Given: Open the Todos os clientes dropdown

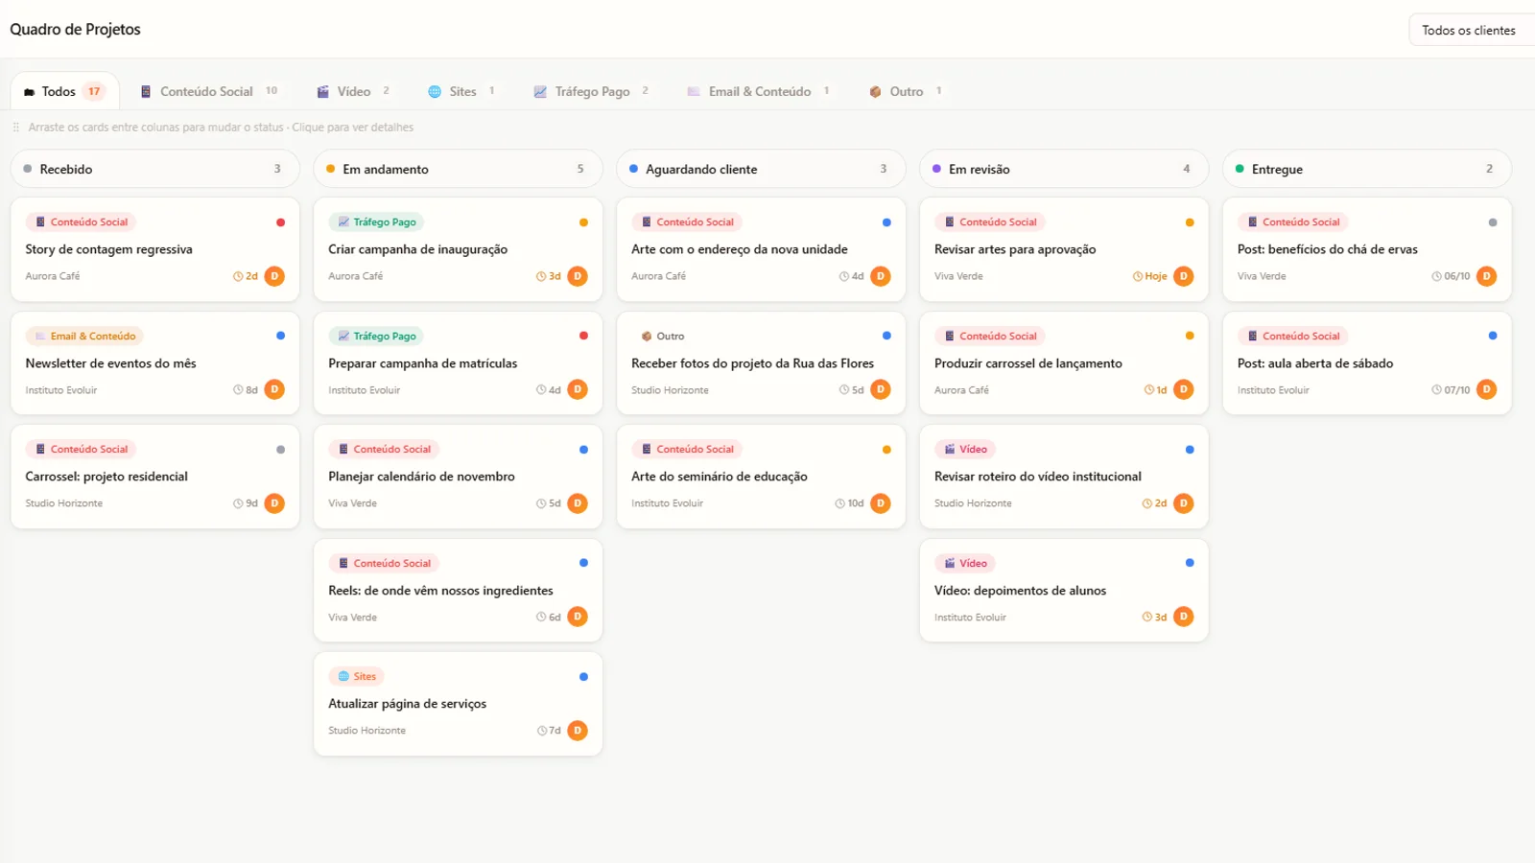Looking at the screenshot, I should click(1472, 30).
